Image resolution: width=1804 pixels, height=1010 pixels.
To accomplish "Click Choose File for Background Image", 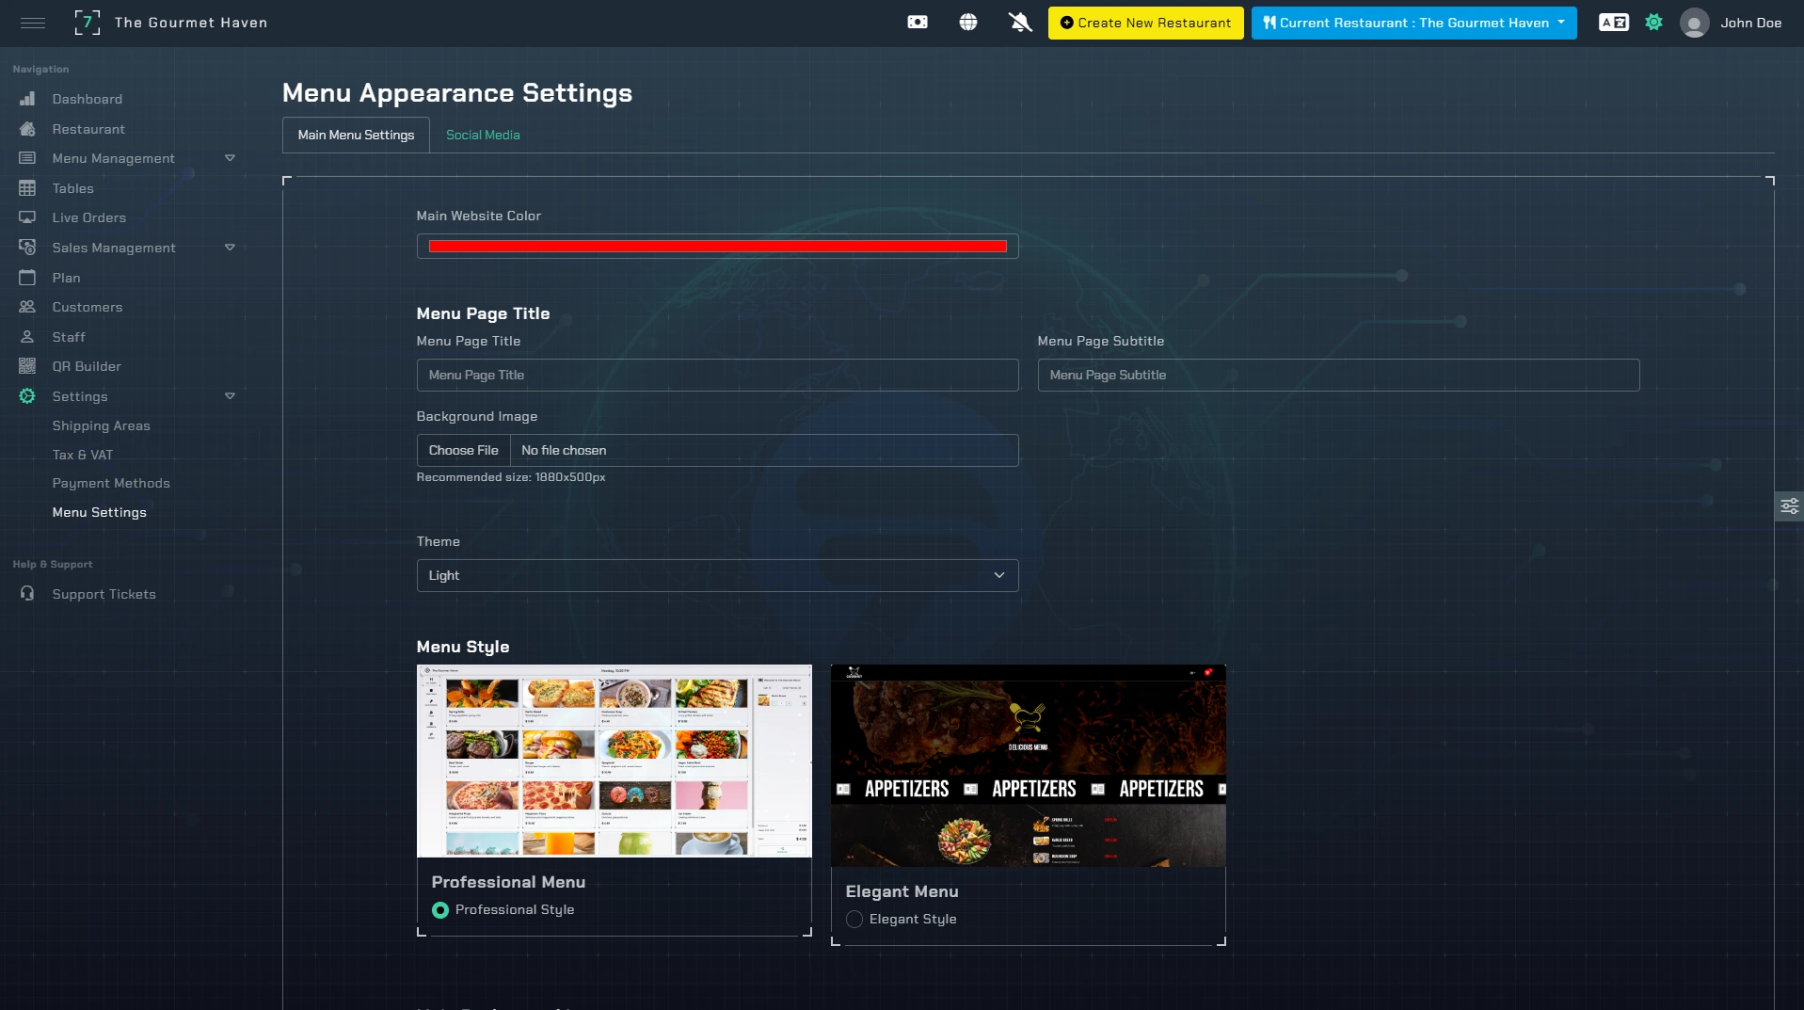I will click(x=464, y=451).
